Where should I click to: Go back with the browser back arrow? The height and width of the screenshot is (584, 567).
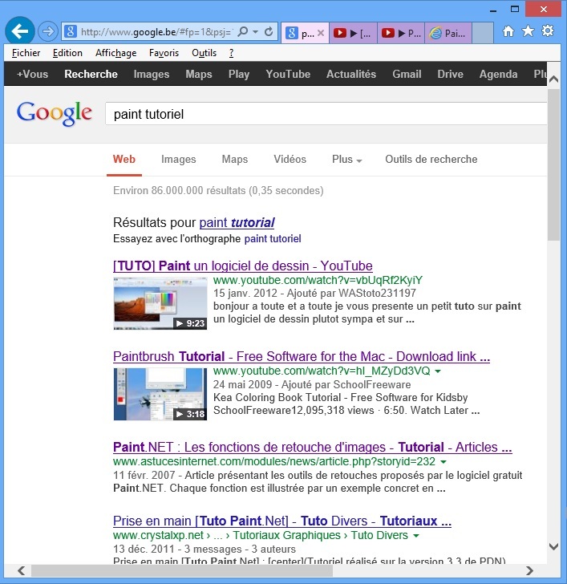20,31
